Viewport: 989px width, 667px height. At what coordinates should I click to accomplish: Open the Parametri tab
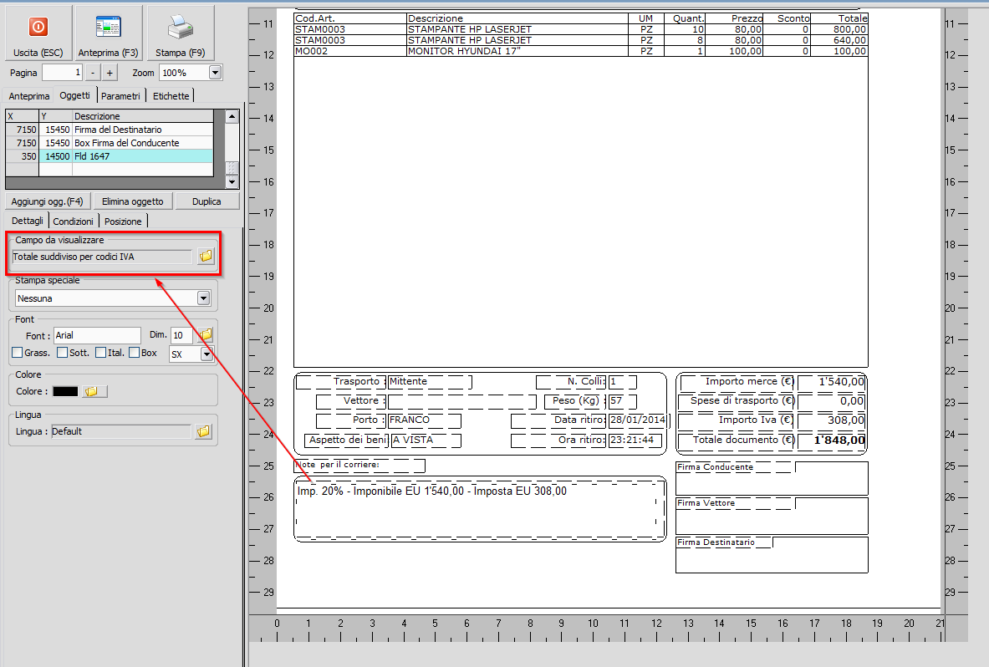(120, 96)
